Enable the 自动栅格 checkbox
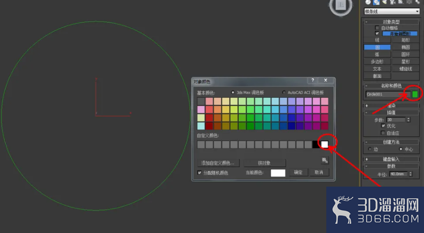Image resolution: width=424 pixels, height=233 pixels. tap(377, 28)
